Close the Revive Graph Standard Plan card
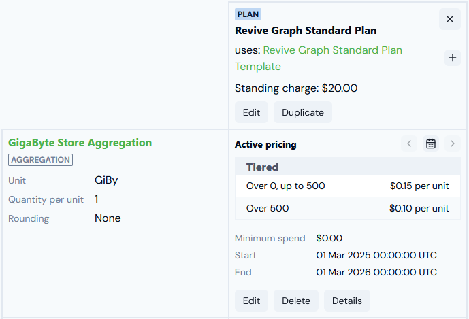469x319 pixels. click(449, 19)
